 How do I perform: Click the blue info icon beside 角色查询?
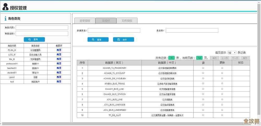coord(5,19)
